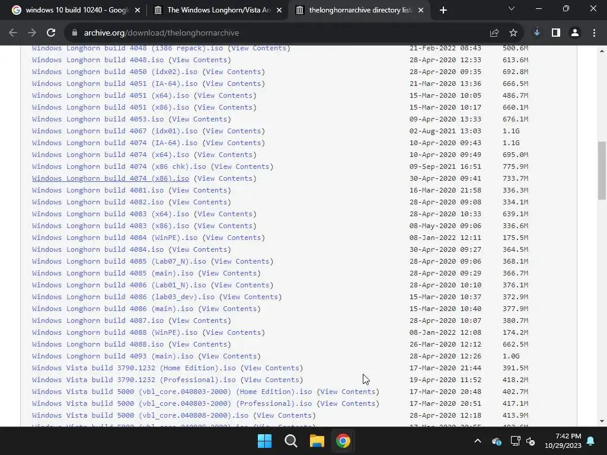Open File Explorer from taskbar
This screenshot has width=607, height=455.
[317, 441]
